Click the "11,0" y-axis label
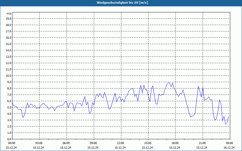This screenshot has width=242, height=151. (8, 69)
